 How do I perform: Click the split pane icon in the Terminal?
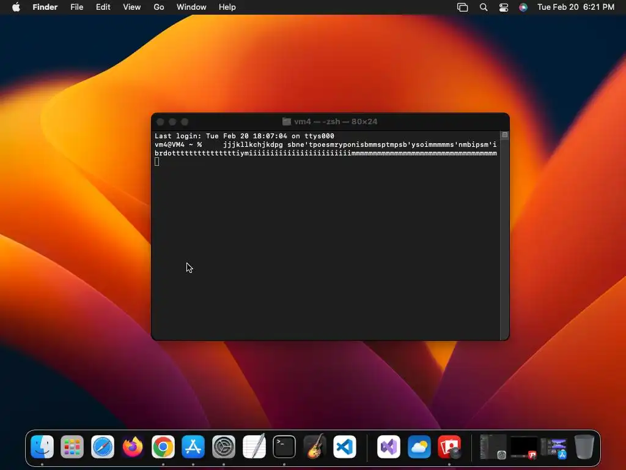coord(504,135)
